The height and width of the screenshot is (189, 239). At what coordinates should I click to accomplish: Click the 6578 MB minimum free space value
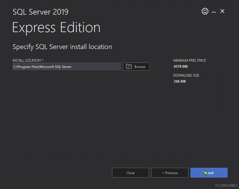(x=181, y=67)
